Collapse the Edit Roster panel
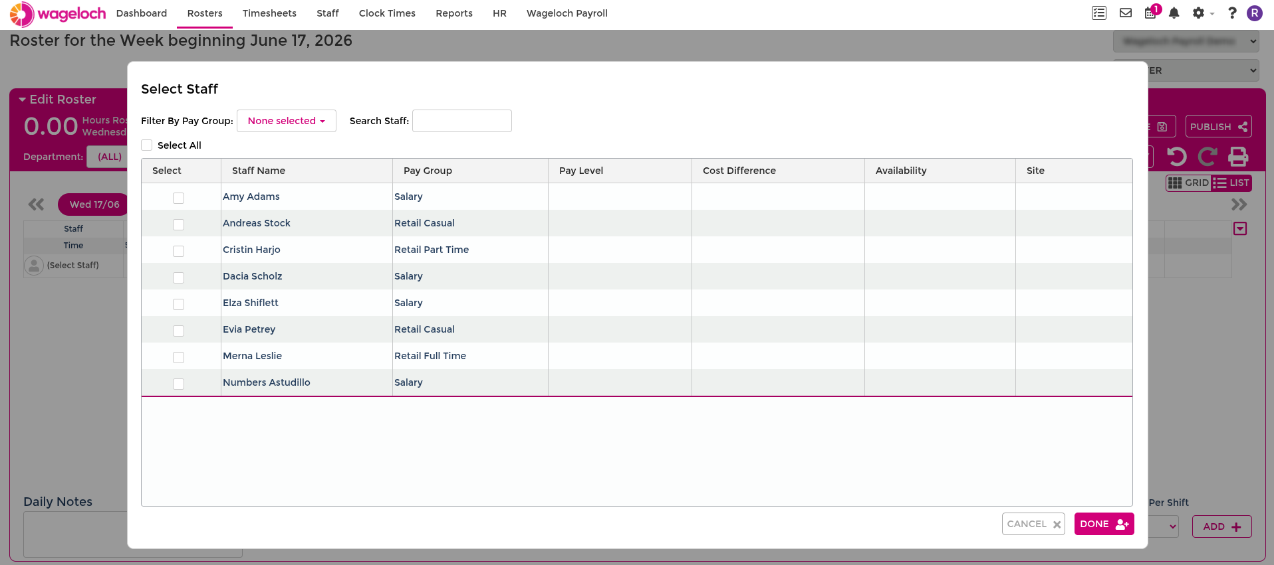This screenshot has height=565, width=1274. click(x=22, y=100)
